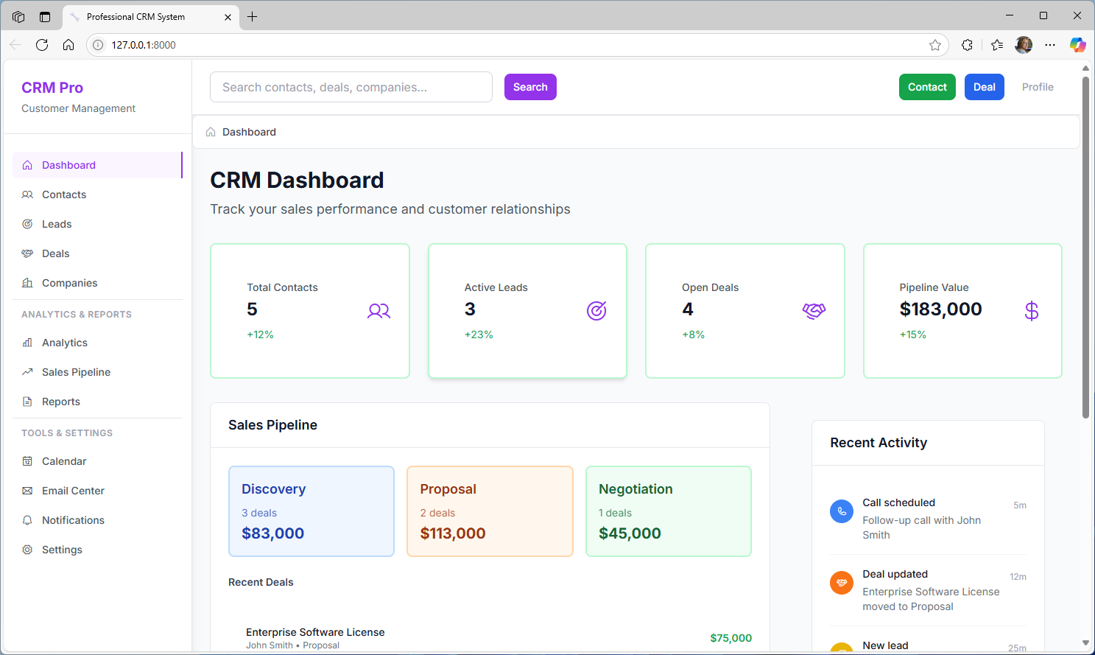Click the green Contact button
Screen dimensions: 1095x655
tap(927, 87)
